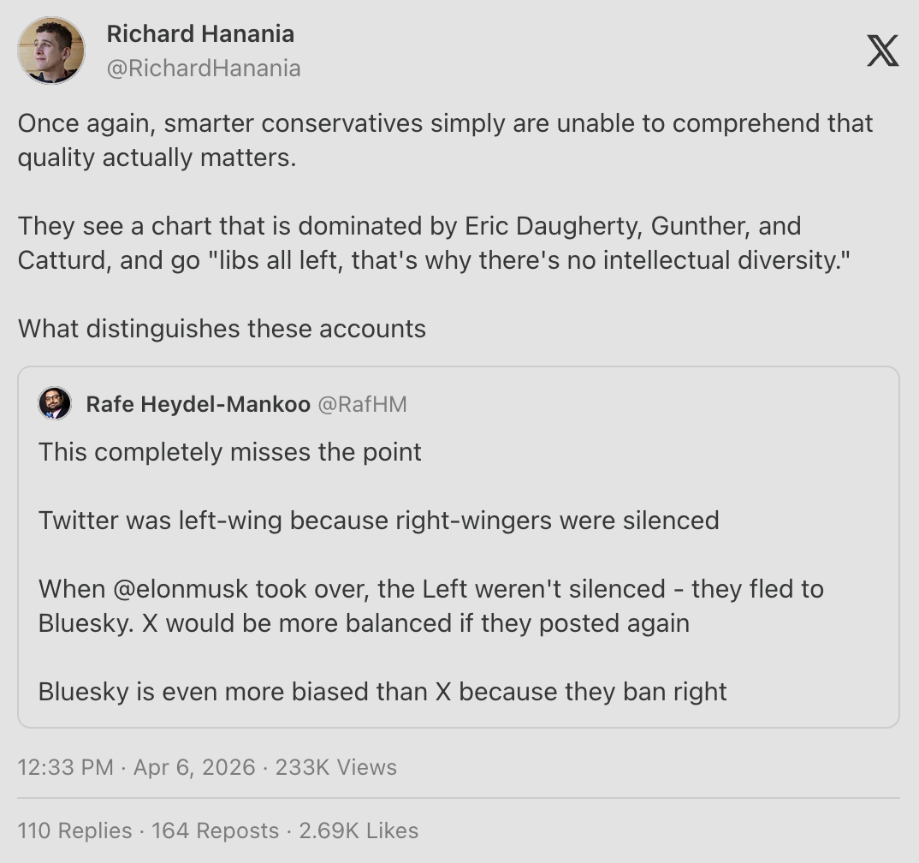Open Rafe Heydel-Mankoo's name in quoted post

198,404
